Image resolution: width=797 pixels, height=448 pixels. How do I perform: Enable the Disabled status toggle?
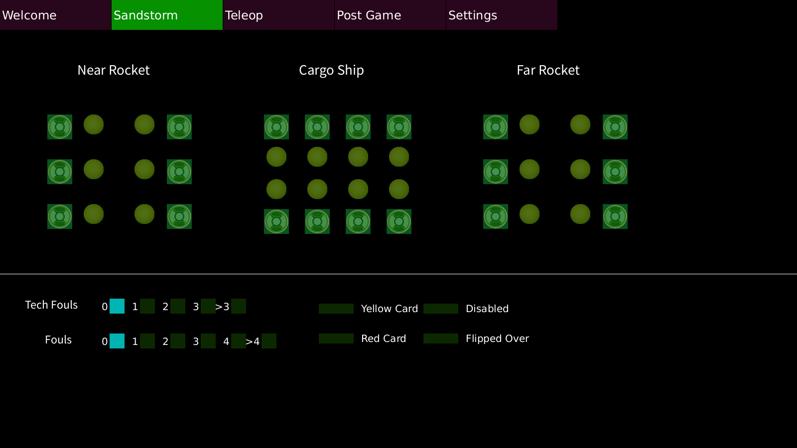point(441,309)
